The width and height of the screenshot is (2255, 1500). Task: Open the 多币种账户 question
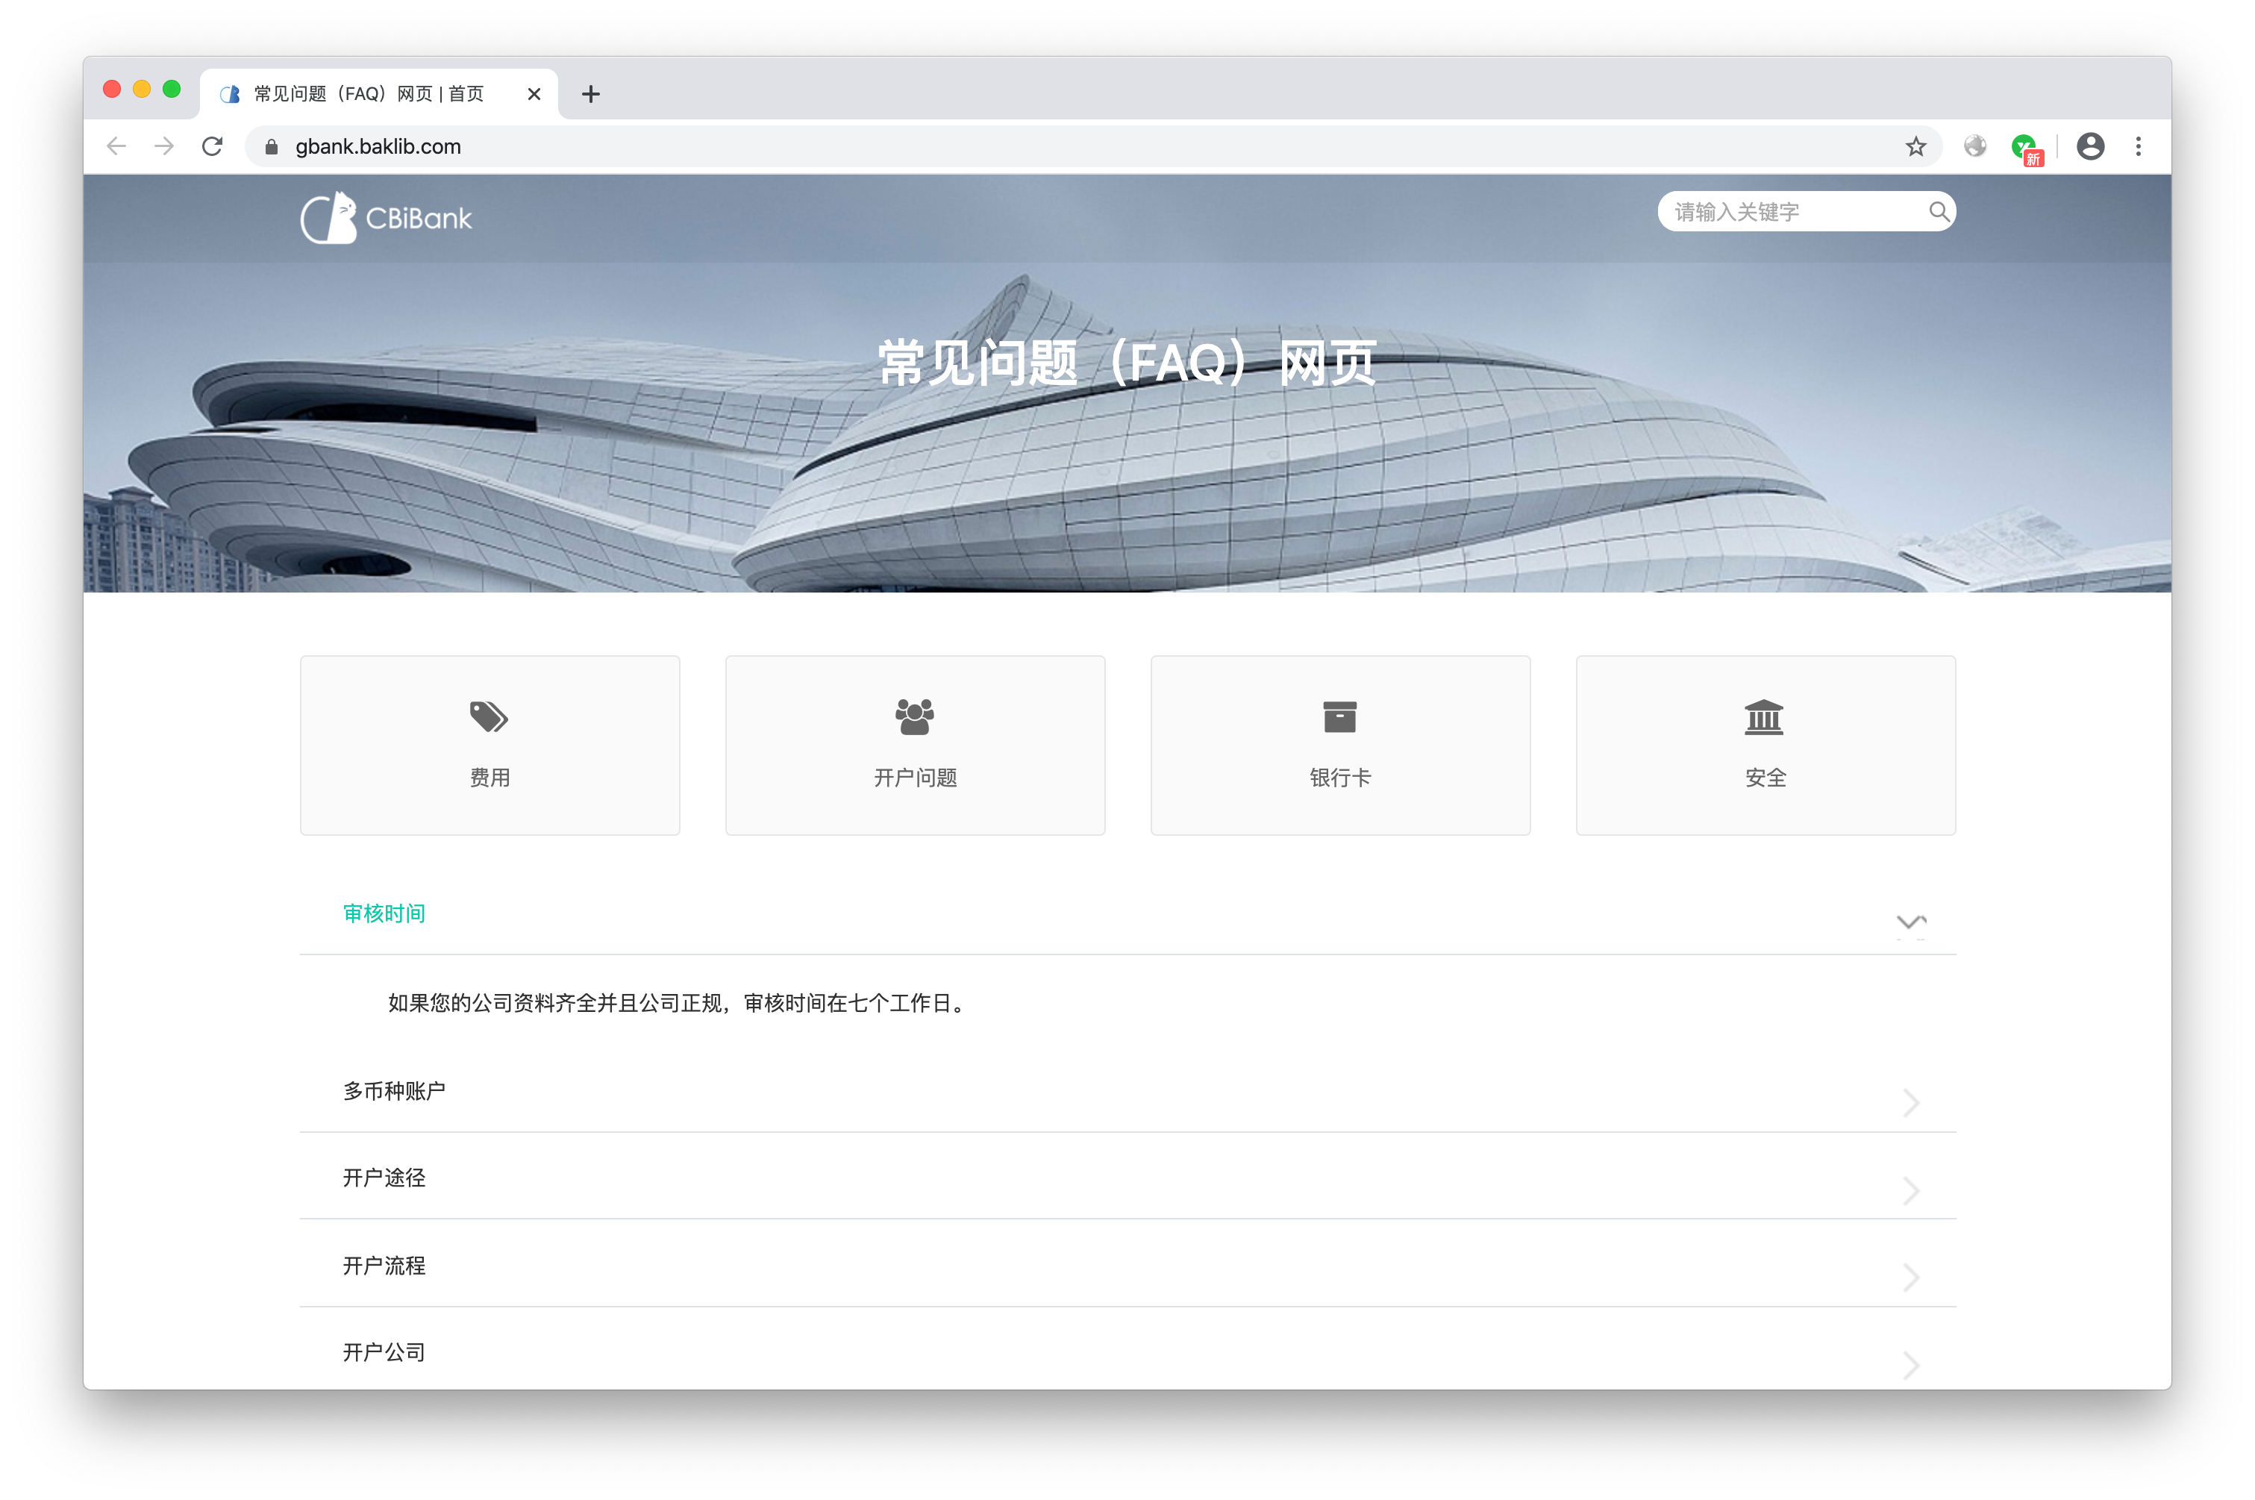tap(1127, 1092)
